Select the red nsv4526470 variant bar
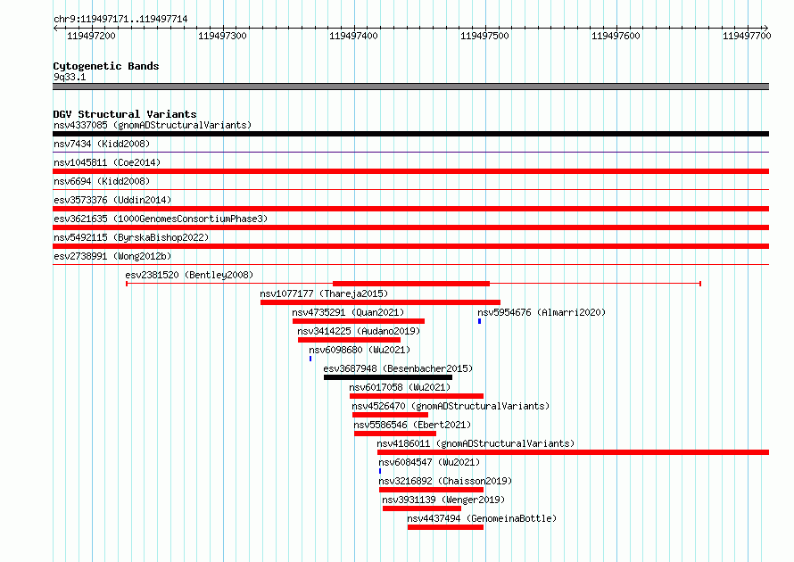The height and width of the screenshot is (562, 794). [390, 415]
